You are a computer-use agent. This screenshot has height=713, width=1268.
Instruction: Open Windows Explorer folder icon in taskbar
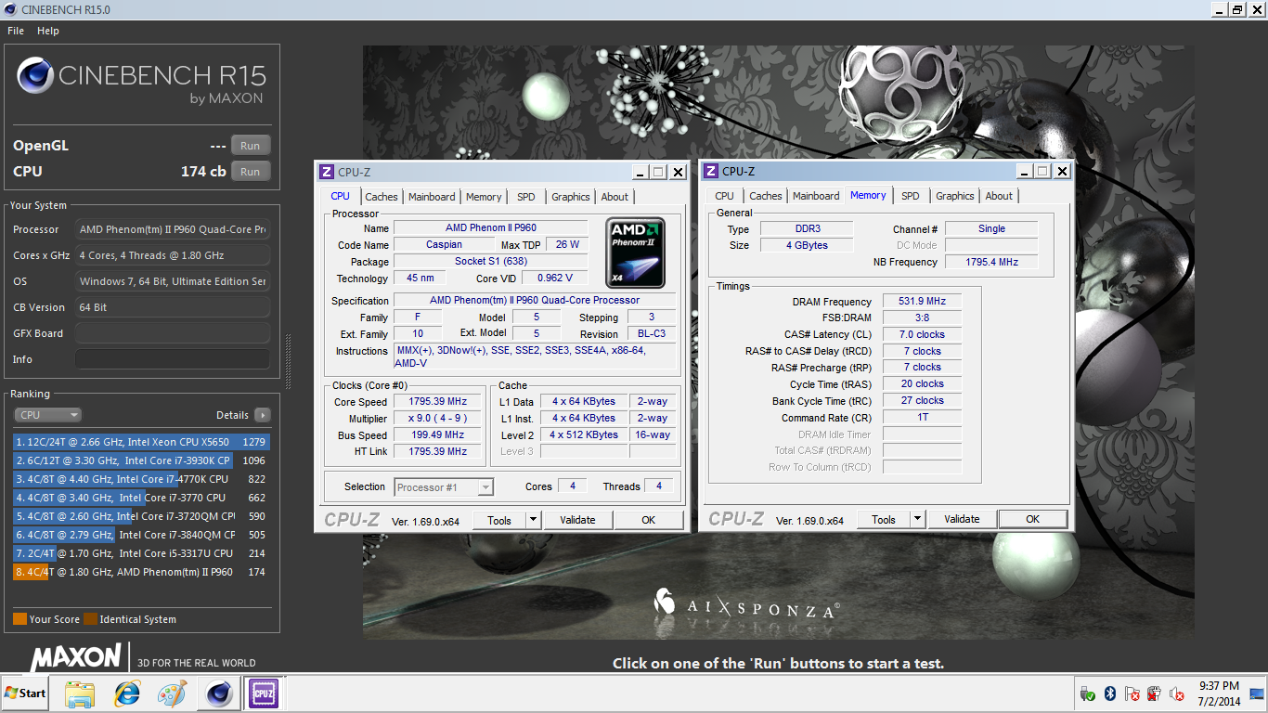point(81,693)
